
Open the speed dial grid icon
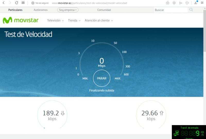(x=23, y=3)
